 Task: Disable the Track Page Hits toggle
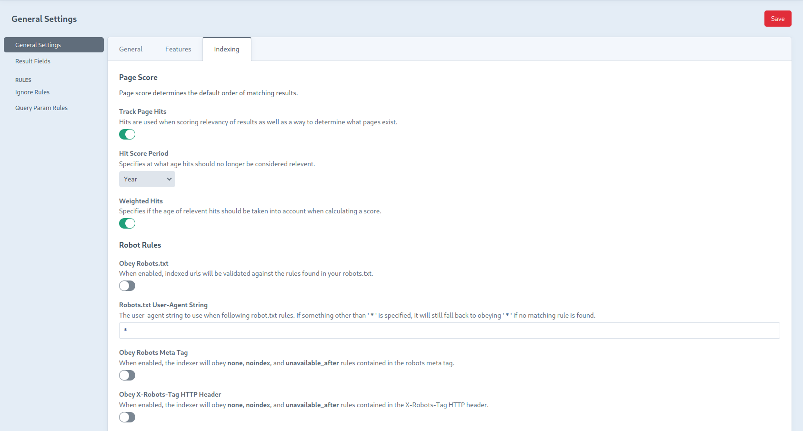(x=127, y=134)
